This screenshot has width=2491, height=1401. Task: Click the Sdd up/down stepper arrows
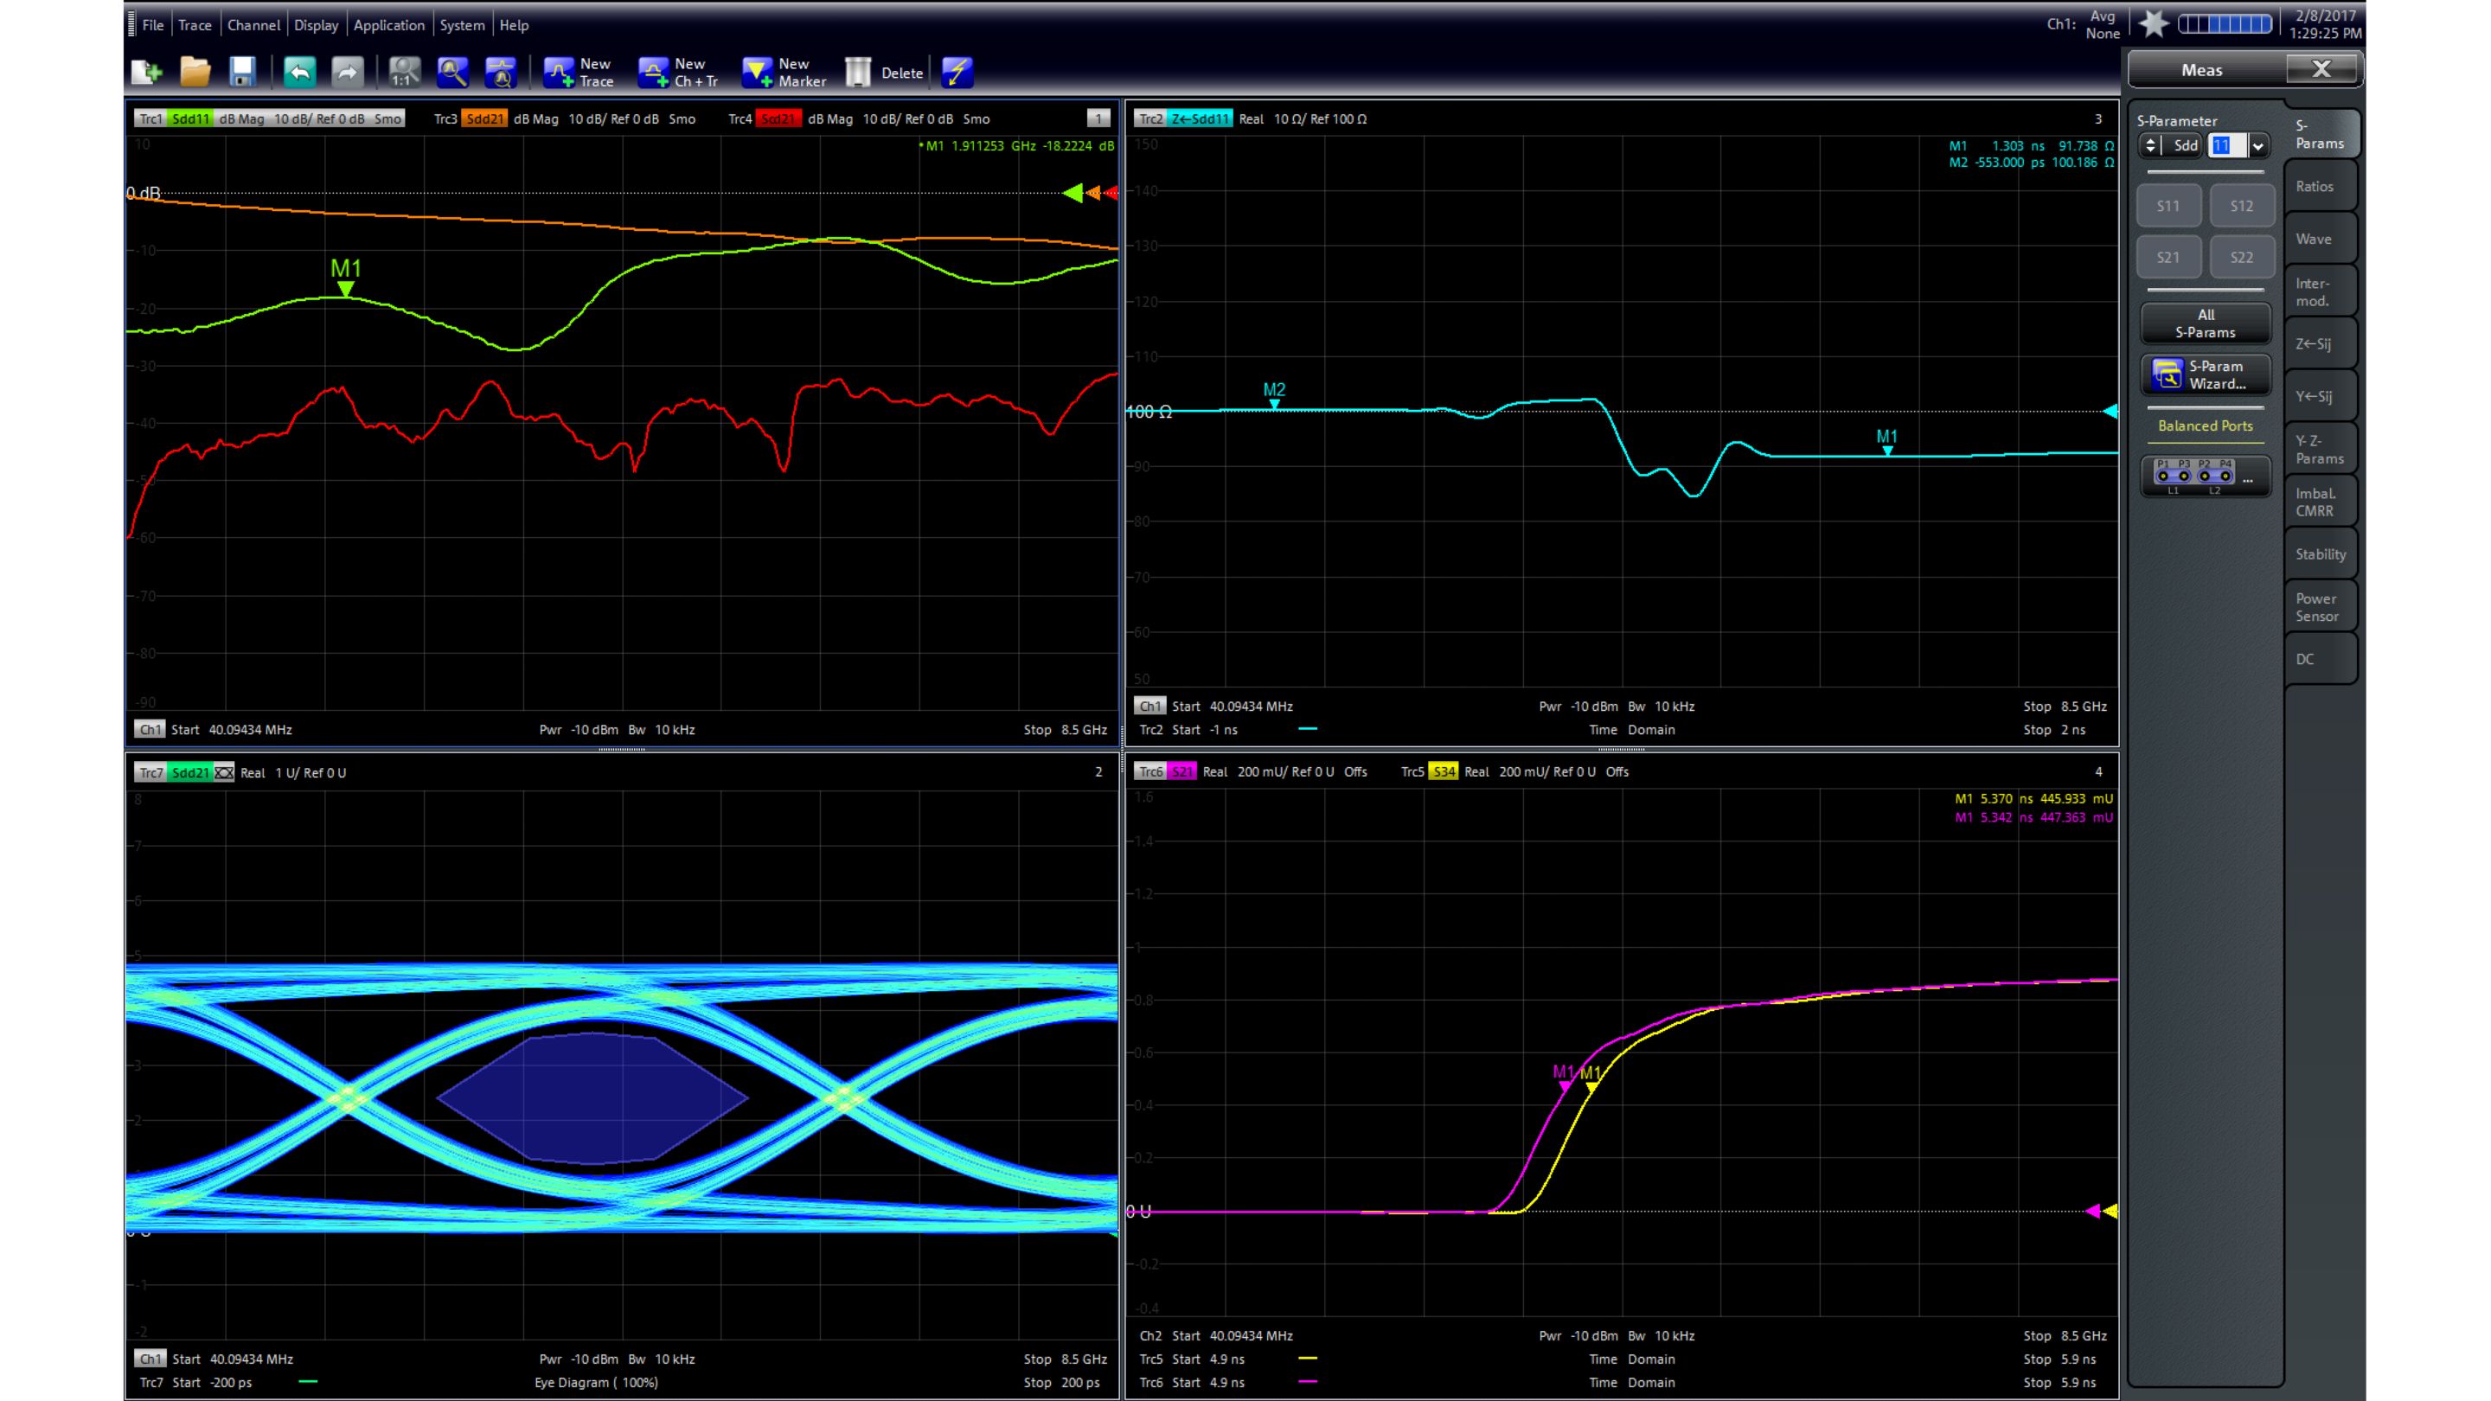(x=2150, y=146)
